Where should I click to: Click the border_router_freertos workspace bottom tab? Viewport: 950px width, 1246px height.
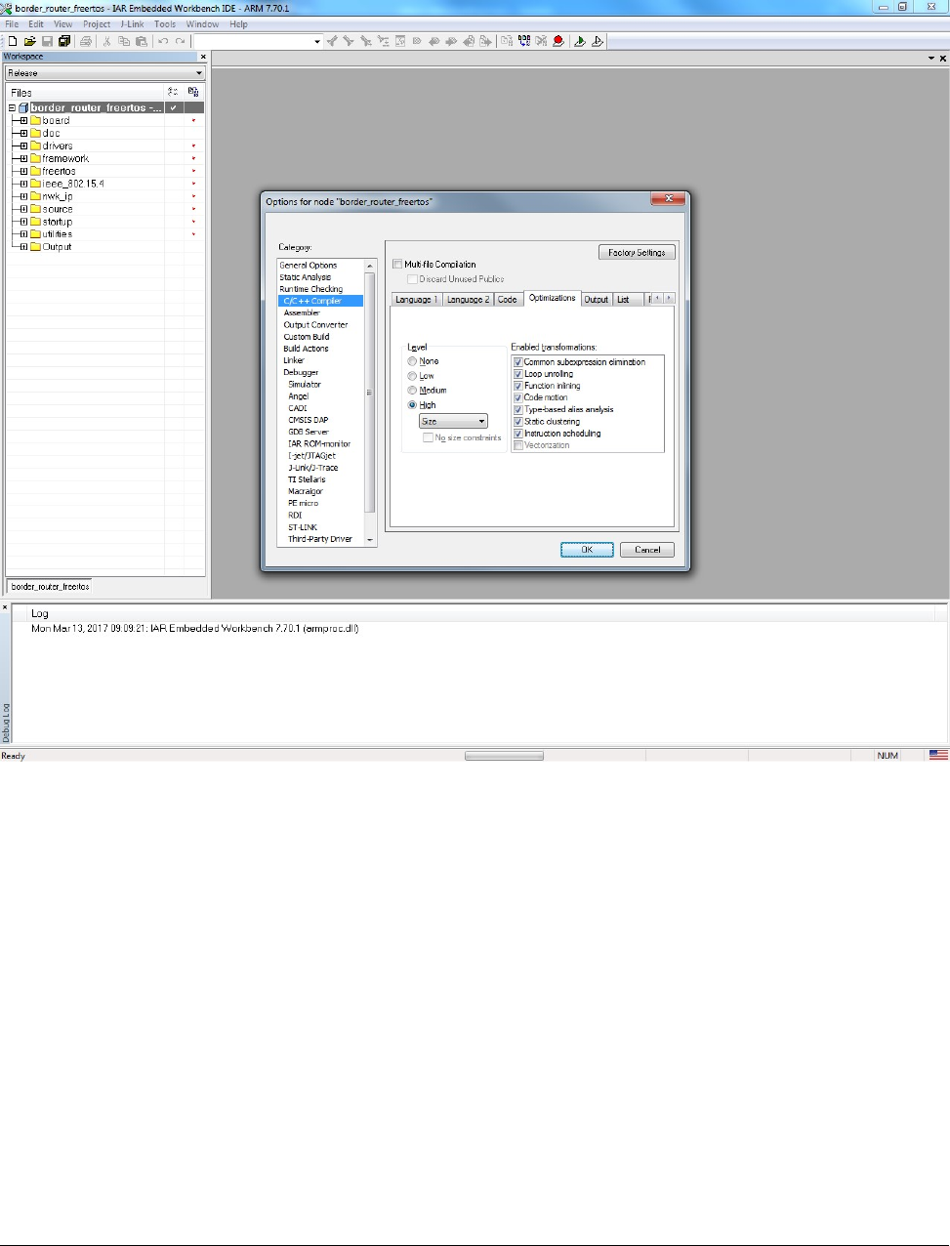[x=51, y=586]
